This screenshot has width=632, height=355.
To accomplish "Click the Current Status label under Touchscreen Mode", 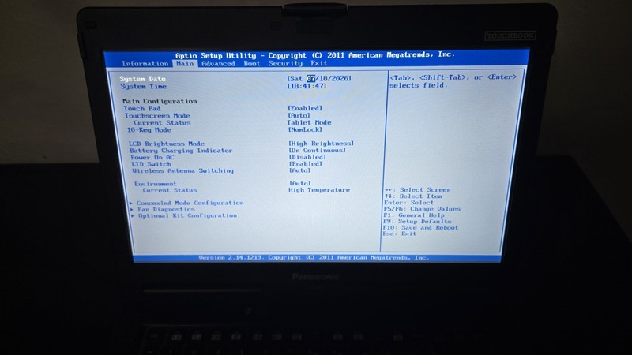I will [162, 123].
